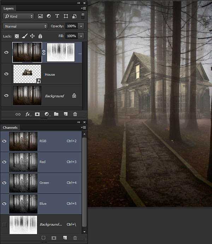The width and height of the screenshot is (212, 244).
Task: Click the top layer's mask thumbnail
Action: [60, 52]
